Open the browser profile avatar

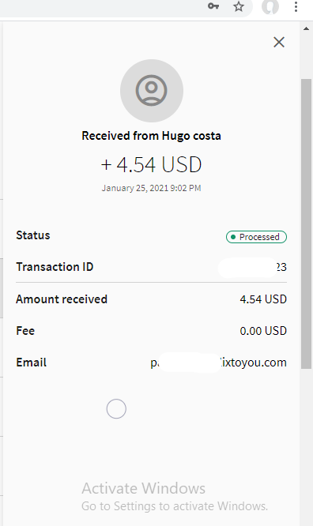270,6
